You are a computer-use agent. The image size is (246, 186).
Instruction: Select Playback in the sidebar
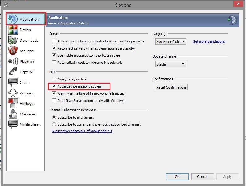(x=26, y=61)
